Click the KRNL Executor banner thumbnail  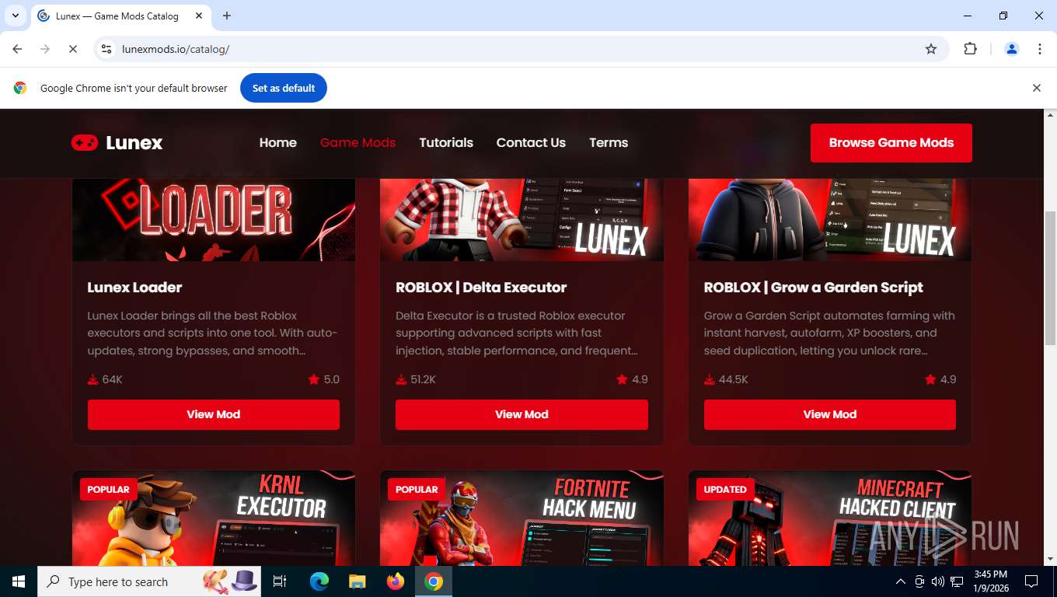pos(214,518)
